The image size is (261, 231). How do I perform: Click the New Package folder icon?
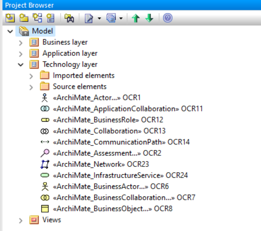tap(23, 18)
